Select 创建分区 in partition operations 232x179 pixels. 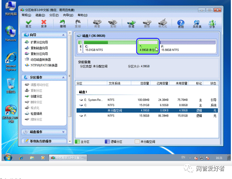tap(36, 96)
